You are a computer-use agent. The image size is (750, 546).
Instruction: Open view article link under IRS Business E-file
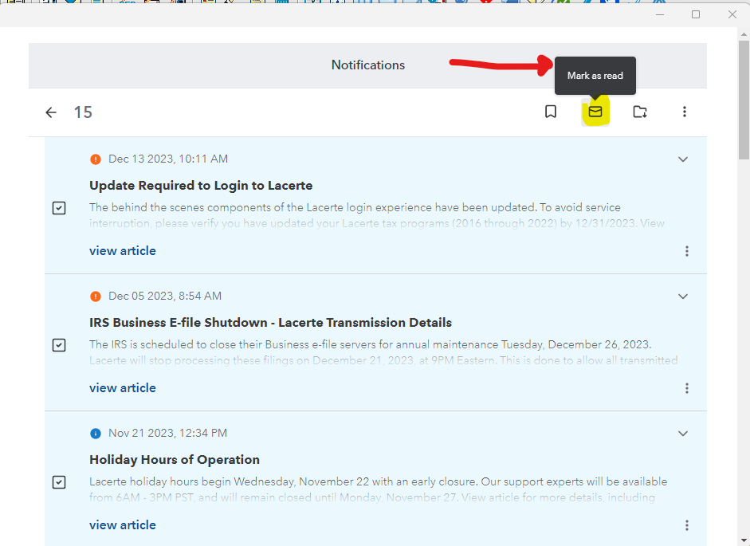click(123, 388)
